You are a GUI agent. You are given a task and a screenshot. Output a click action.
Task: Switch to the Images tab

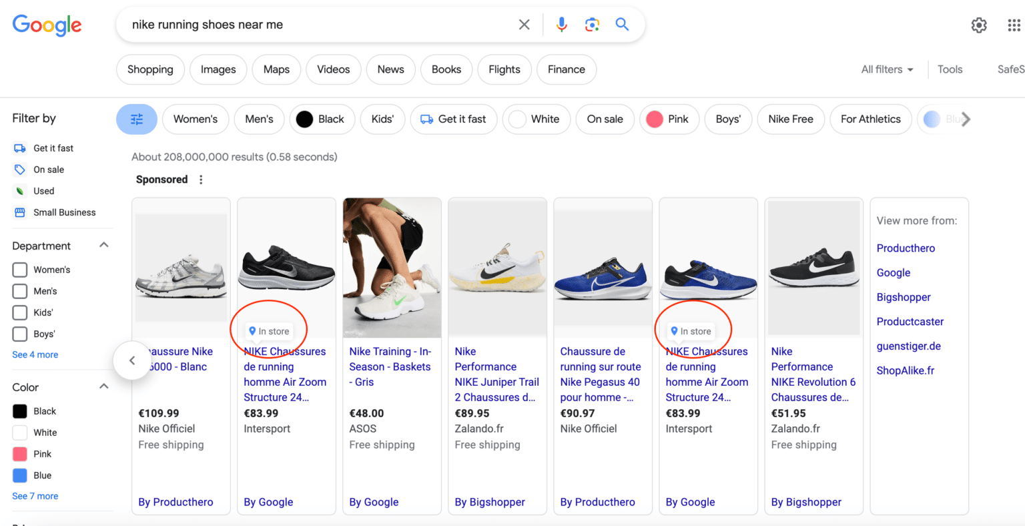pyautogui.click(x=218, y=69)
